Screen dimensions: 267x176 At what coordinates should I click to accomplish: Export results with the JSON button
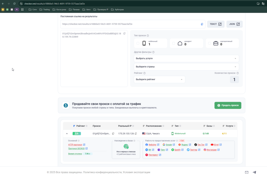(234, 24)
